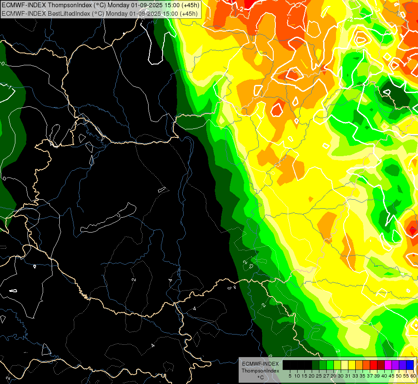
Task: Choose the orange-red 35–37 legend swatch
Action: click(x=366, y=365)
